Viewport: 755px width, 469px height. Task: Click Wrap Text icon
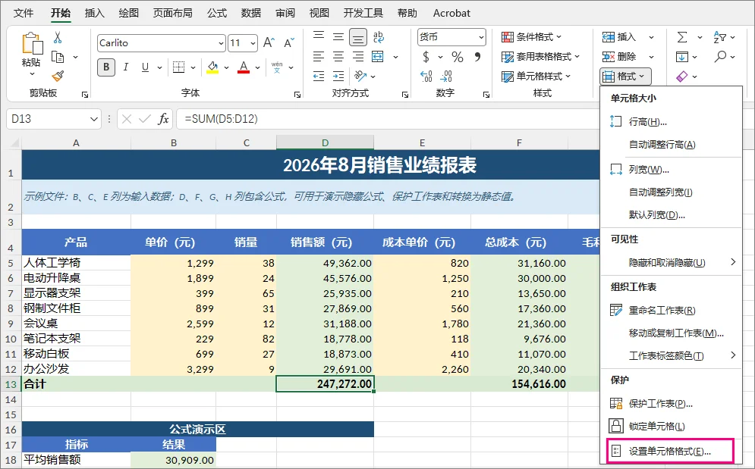379,36
